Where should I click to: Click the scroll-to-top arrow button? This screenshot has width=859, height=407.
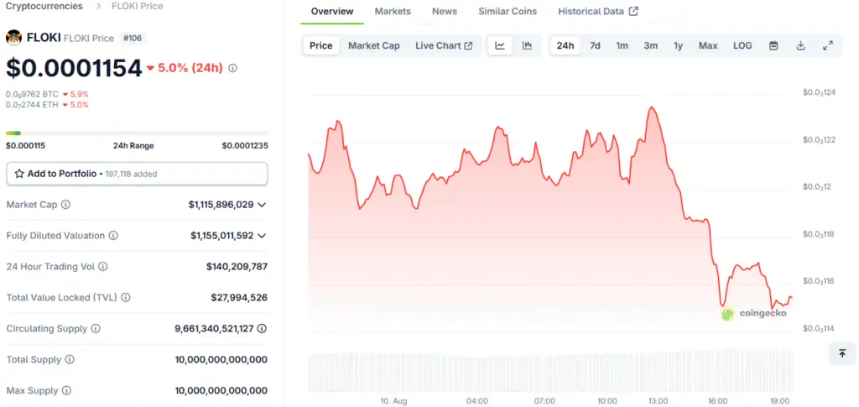coord(842,353)
